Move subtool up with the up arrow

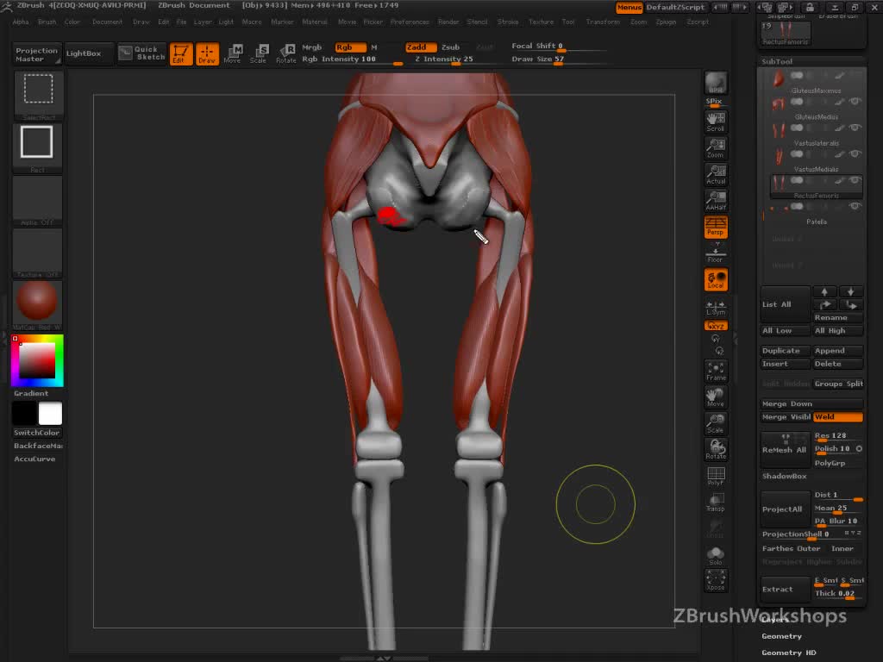pyautogui.click(x=824, y=291)
